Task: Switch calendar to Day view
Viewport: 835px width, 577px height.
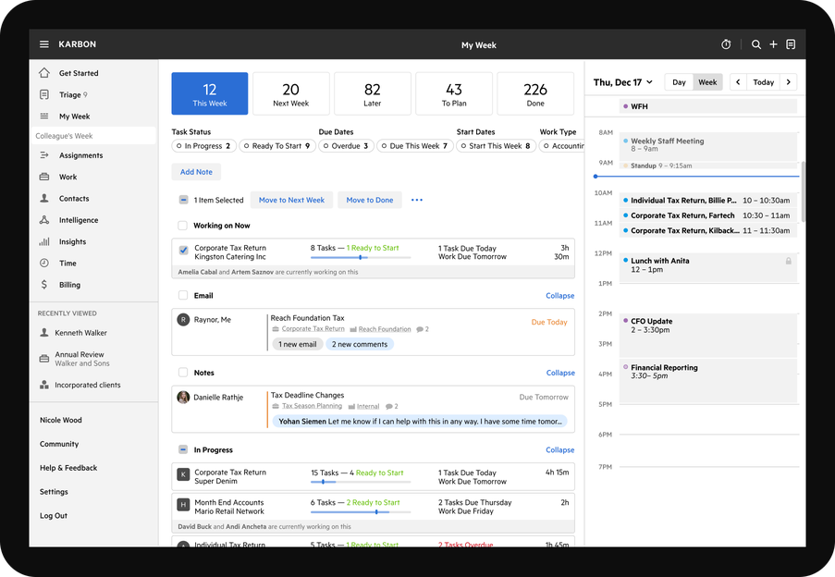Action: click(x=680, y=81)
